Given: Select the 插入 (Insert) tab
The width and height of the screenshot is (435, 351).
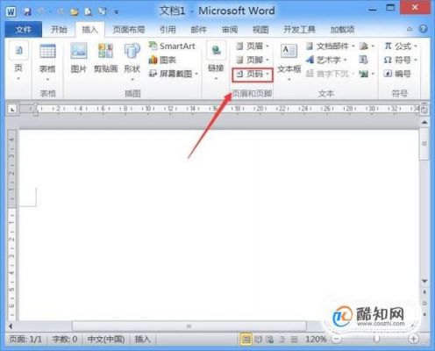Looking at the screenshot, I should (x=89, y=30).
